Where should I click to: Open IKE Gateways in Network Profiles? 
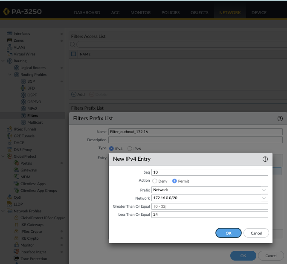click(32, 225)
